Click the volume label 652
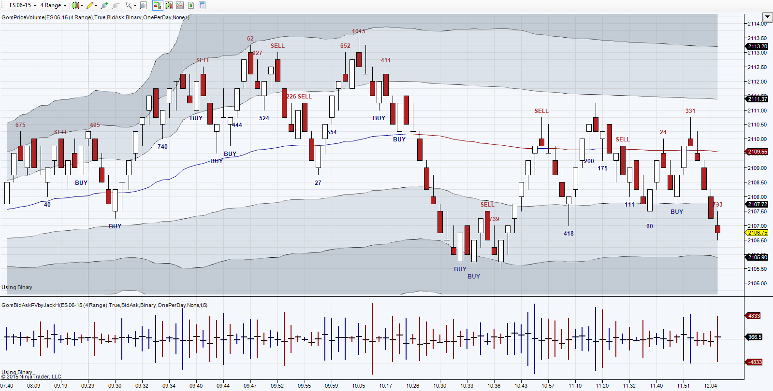 tap(345, 46)
